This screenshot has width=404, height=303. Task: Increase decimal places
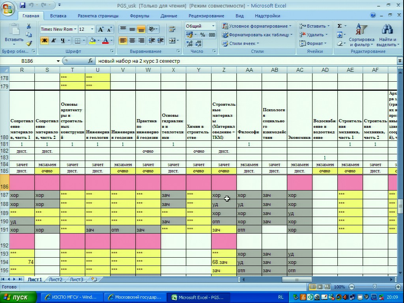[189, 43]
